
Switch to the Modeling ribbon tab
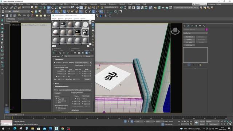coord(11,19)
